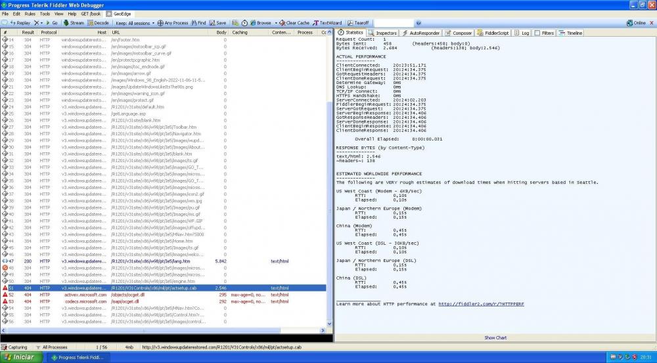Open the AutoResponder tab
Viewport: 657px width, 363px height.
coord(421,33)
